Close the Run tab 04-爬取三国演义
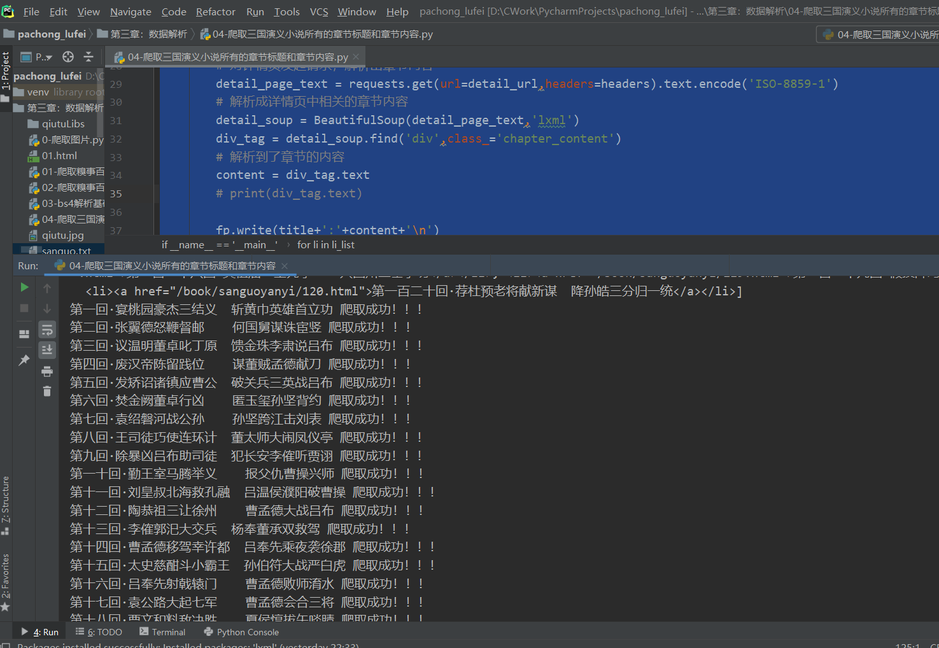This screenshot has width=939, height=648. (285, 265)
